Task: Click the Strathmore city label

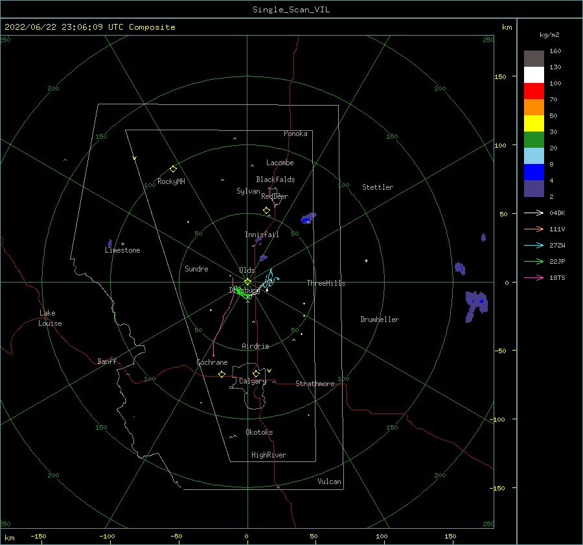Action: pyautogui.click(x=315, y=384)
